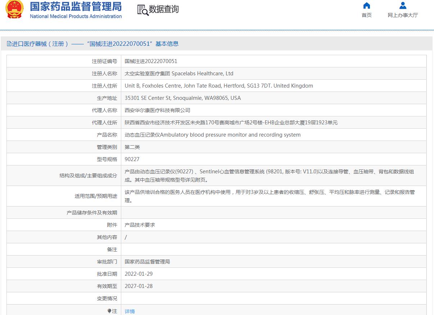Click the 代理人名称 label
Viewport: 434px width, 315px height.
point(104,110)
